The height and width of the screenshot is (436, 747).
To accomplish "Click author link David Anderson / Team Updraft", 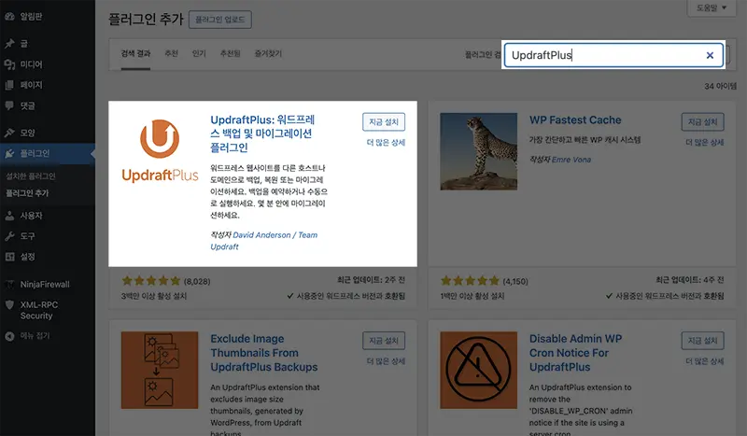I will pos(264,241).
